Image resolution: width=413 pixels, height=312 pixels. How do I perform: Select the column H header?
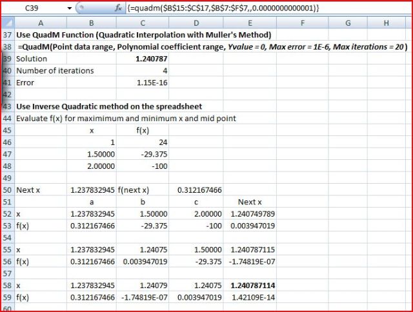point(387,23)
